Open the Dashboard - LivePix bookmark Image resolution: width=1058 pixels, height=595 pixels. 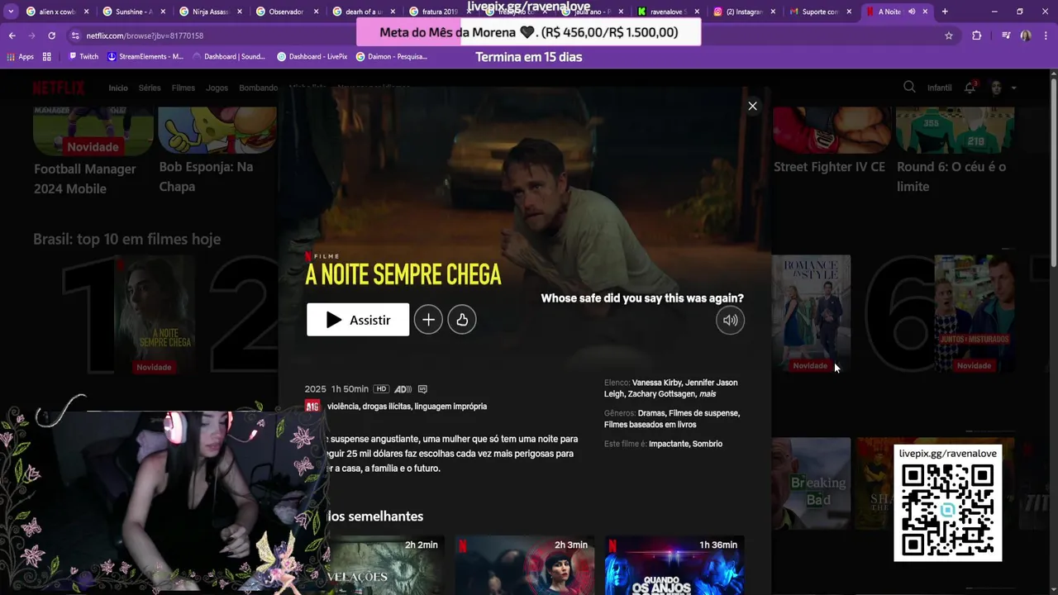[312, 56]
